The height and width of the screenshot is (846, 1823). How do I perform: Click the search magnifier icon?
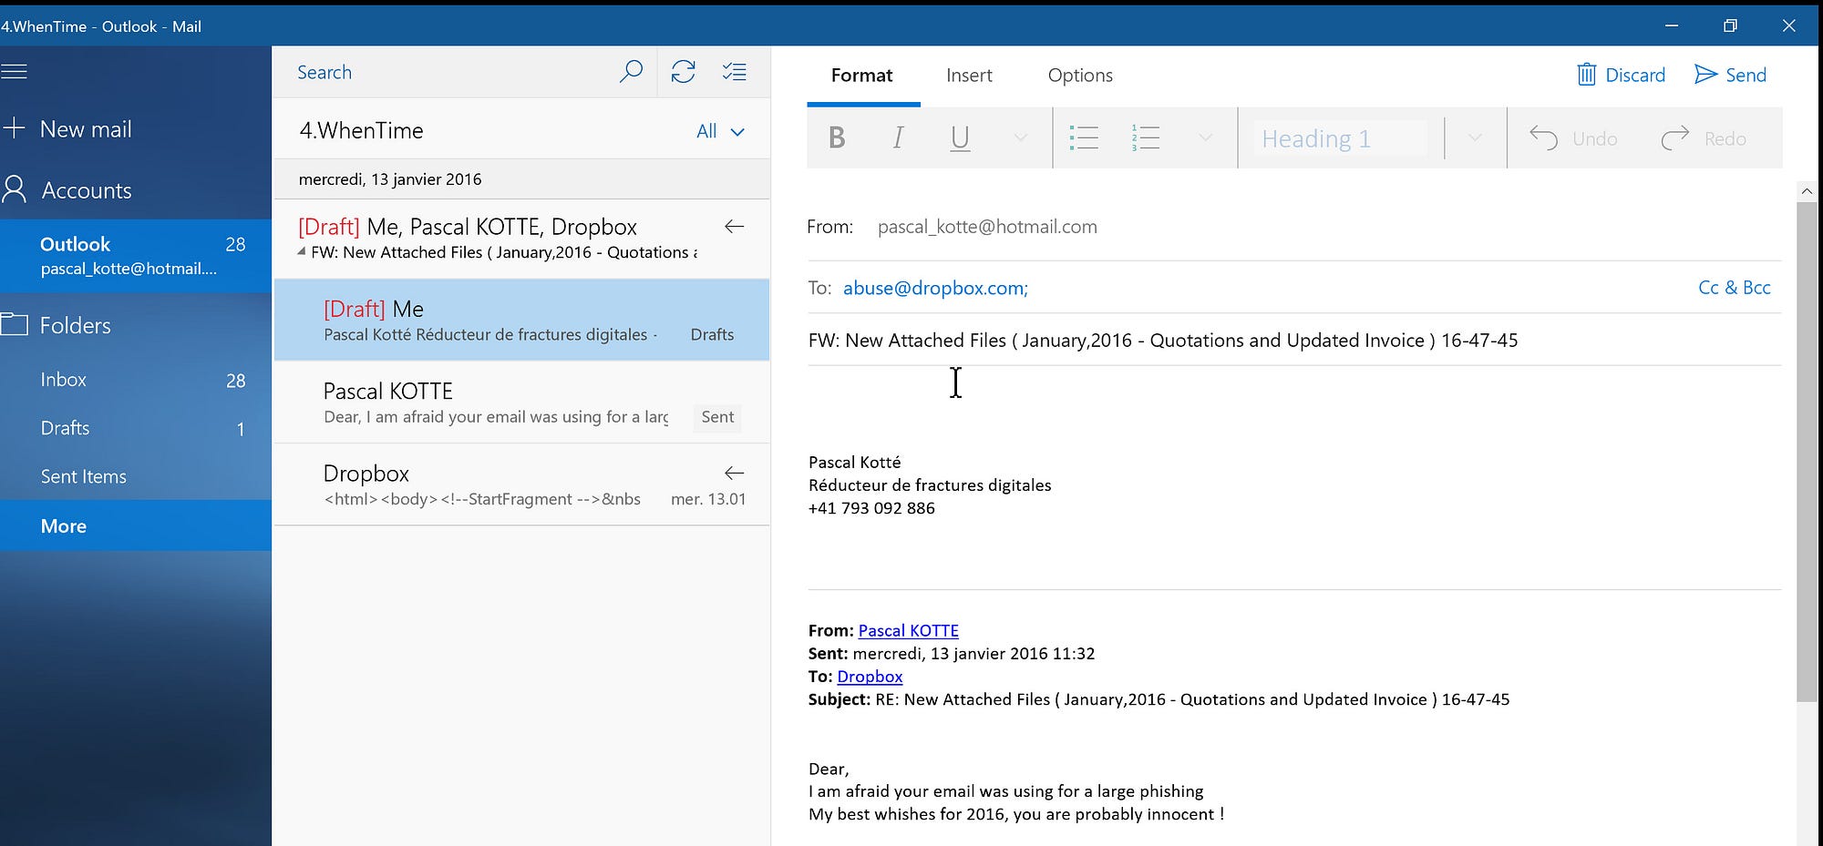[631, 72]
